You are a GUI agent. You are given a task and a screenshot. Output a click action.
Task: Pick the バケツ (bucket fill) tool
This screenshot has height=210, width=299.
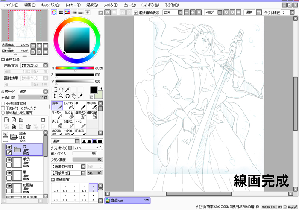[x=57, y=124]
